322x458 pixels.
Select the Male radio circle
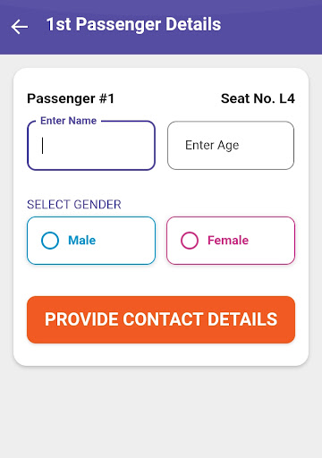coord(50,241)
